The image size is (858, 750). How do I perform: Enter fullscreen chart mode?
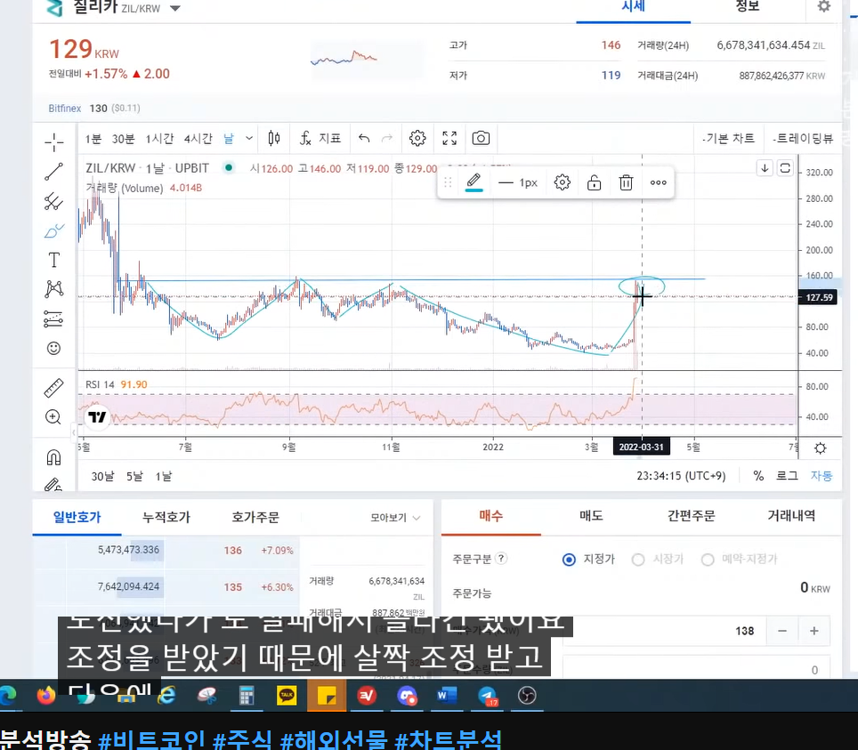pos(449,139)
